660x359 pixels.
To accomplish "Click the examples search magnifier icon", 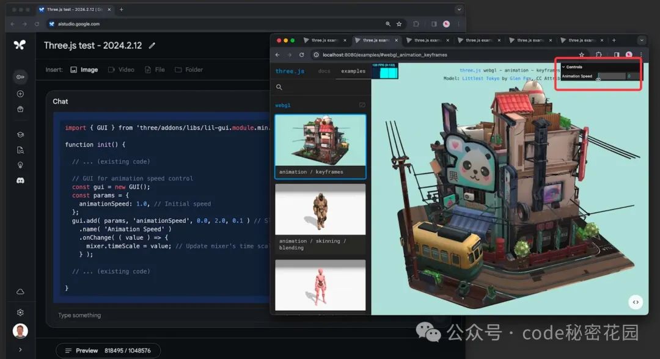I will coord(279,87).
